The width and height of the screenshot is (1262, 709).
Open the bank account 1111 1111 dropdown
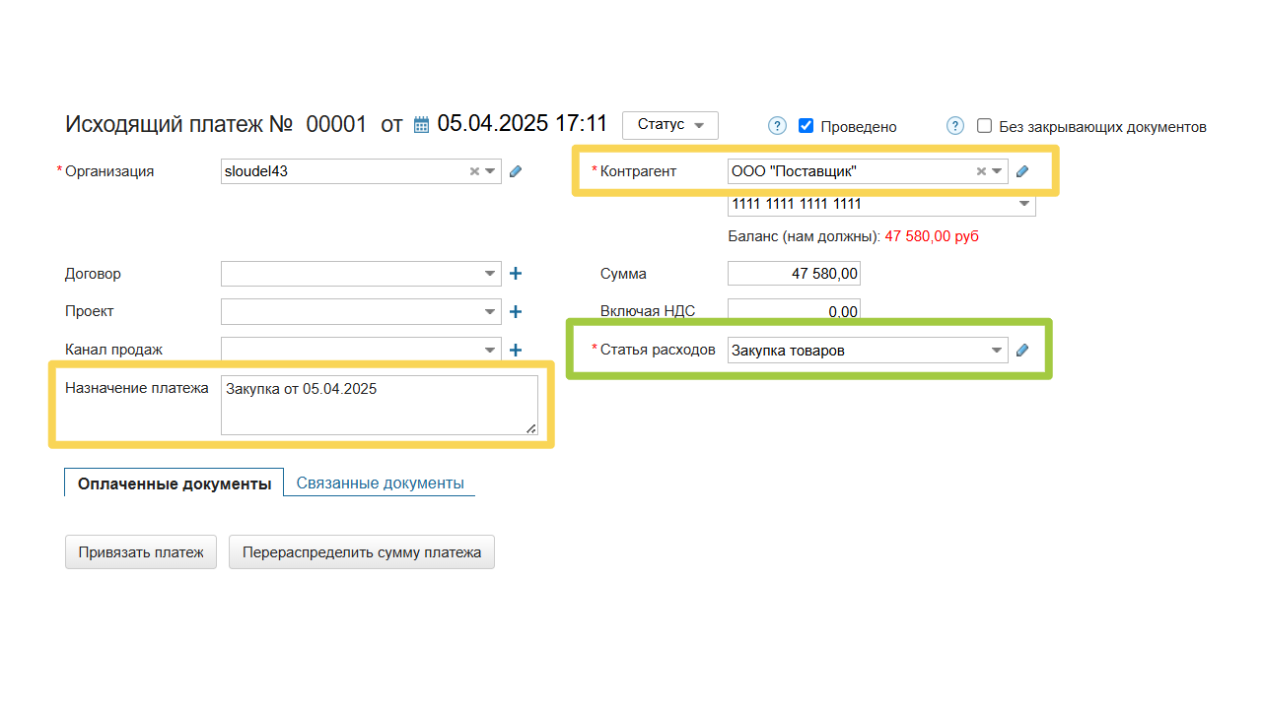(x=1024, y=205)
